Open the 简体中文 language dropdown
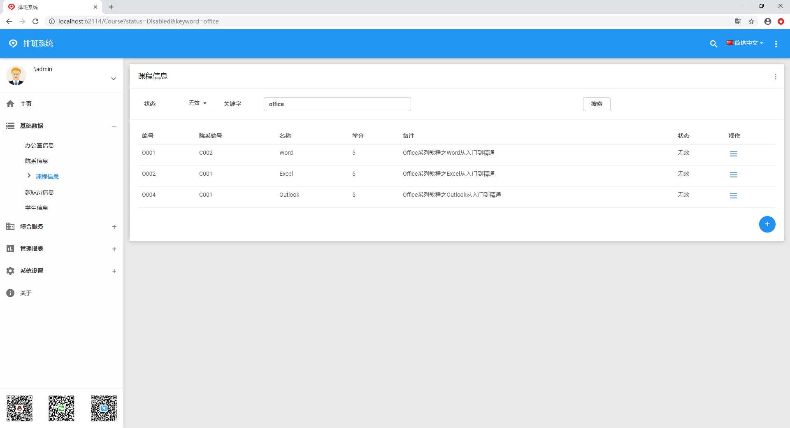The height and width of the screenshot is (428, 790). pos(745,43)
